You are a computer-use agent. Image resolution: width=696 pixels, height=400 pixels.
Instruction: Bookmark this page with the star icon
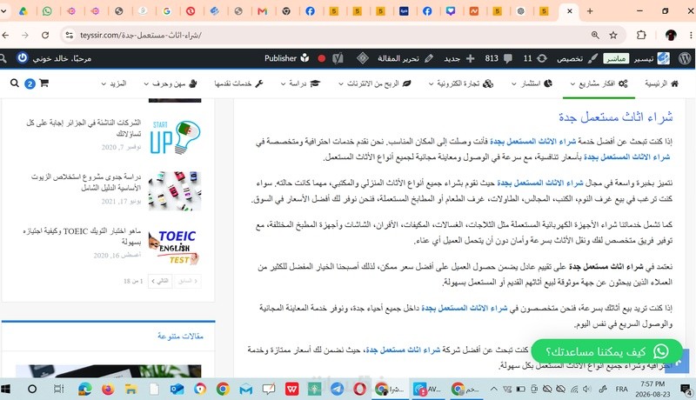point(613,35)
